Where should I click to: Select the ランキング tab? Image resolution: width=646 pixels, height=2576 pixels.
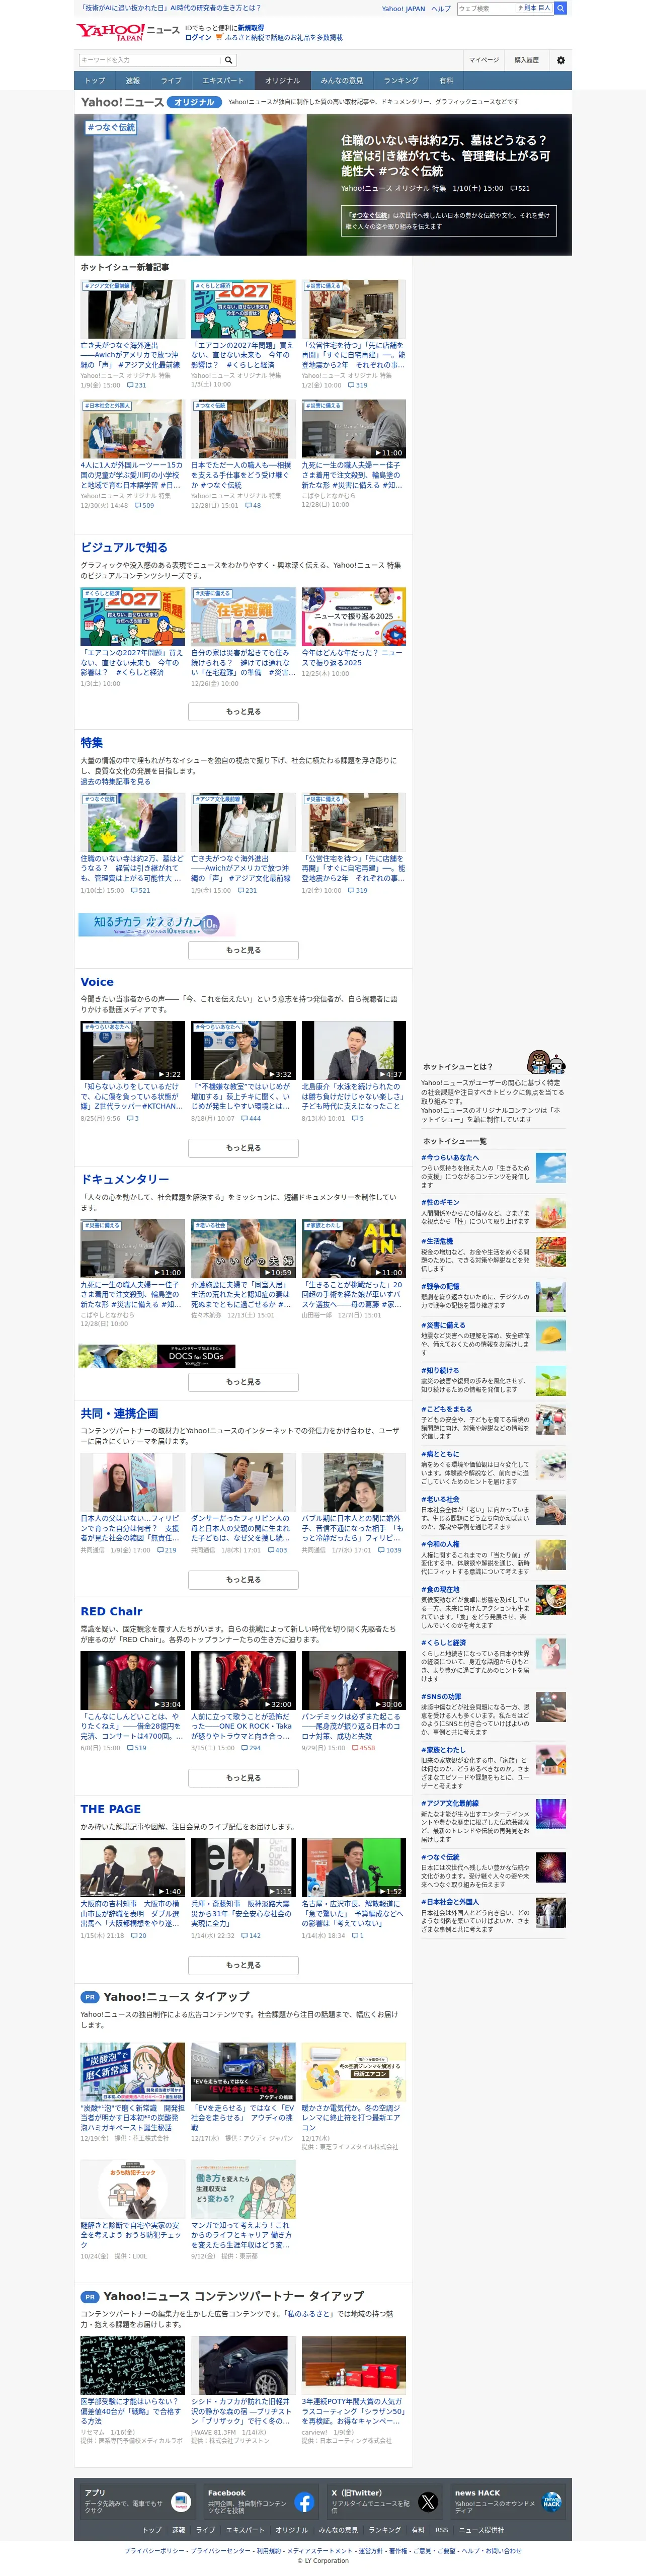point(401,80)
